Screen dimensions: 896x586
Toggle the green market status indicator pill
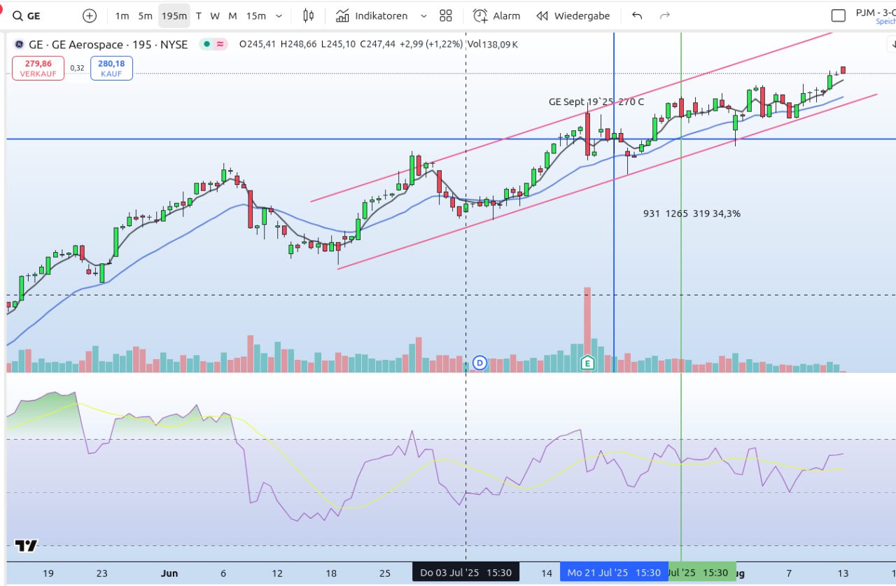214,44
